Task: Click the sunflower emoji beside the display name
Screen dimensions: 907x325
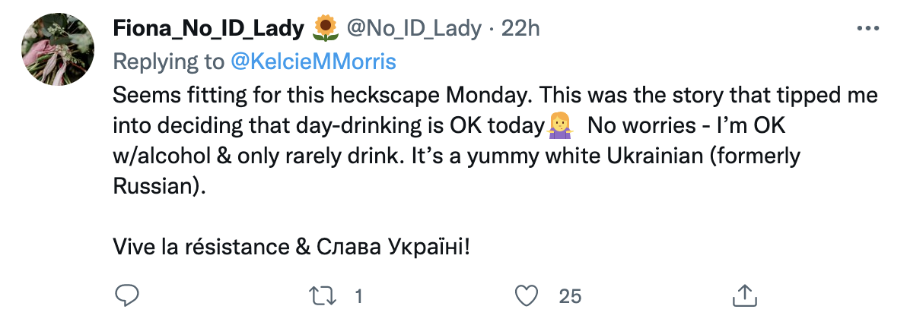Action: pyautogui.click(x=325, y=29)
